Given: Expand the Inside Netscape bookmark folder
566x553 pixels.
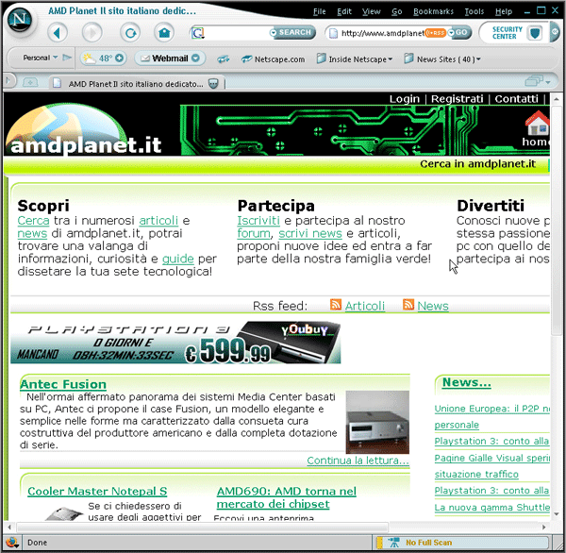Looking at the screenshot, I should coord(355,59).
